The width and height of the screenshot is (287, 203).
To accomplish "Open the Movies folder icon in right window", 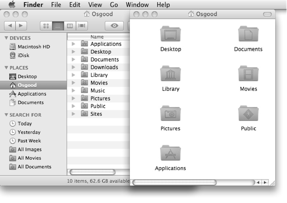I will pos(248,74).
